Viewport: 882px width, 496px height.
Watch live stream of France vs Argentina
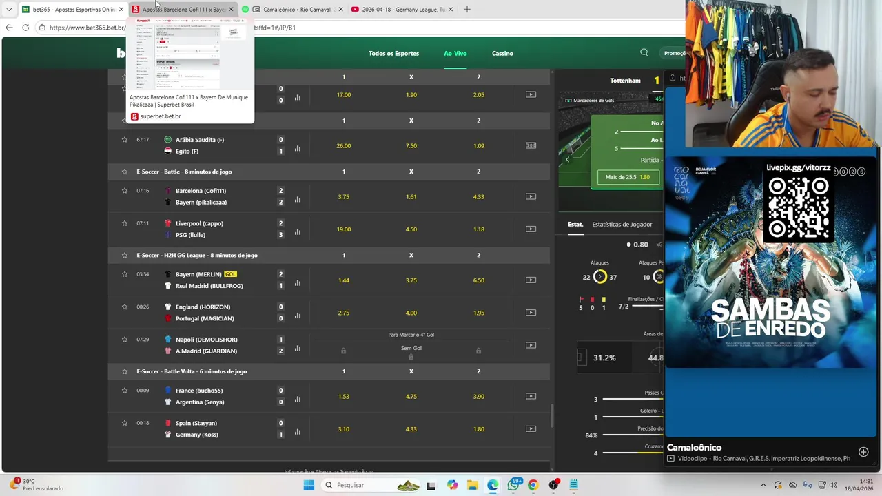click(531, 396)
